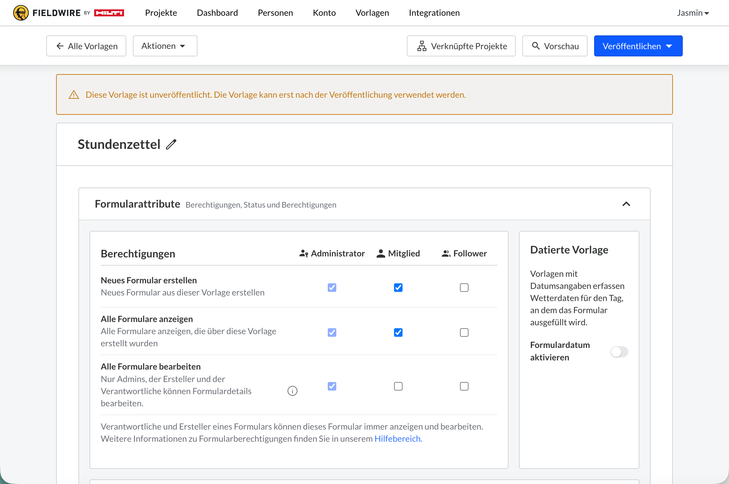Click the Administrator role icon
The height and width of the screenshot is (484, 729).
click(303, 253)
